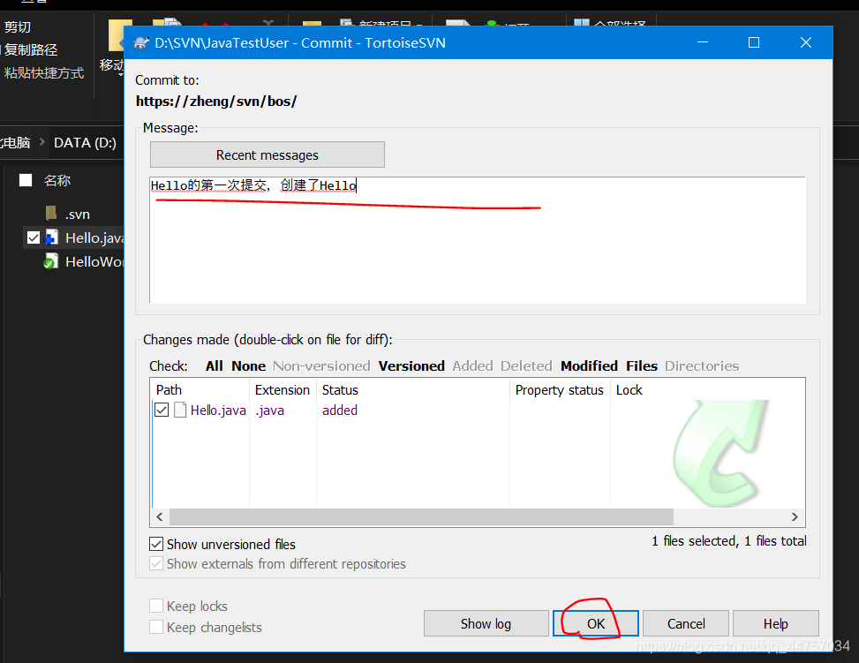Enable the Keep locks checkbox
Image resolution: width=859 pixels, height=663 pixels.
coord(156,606)
